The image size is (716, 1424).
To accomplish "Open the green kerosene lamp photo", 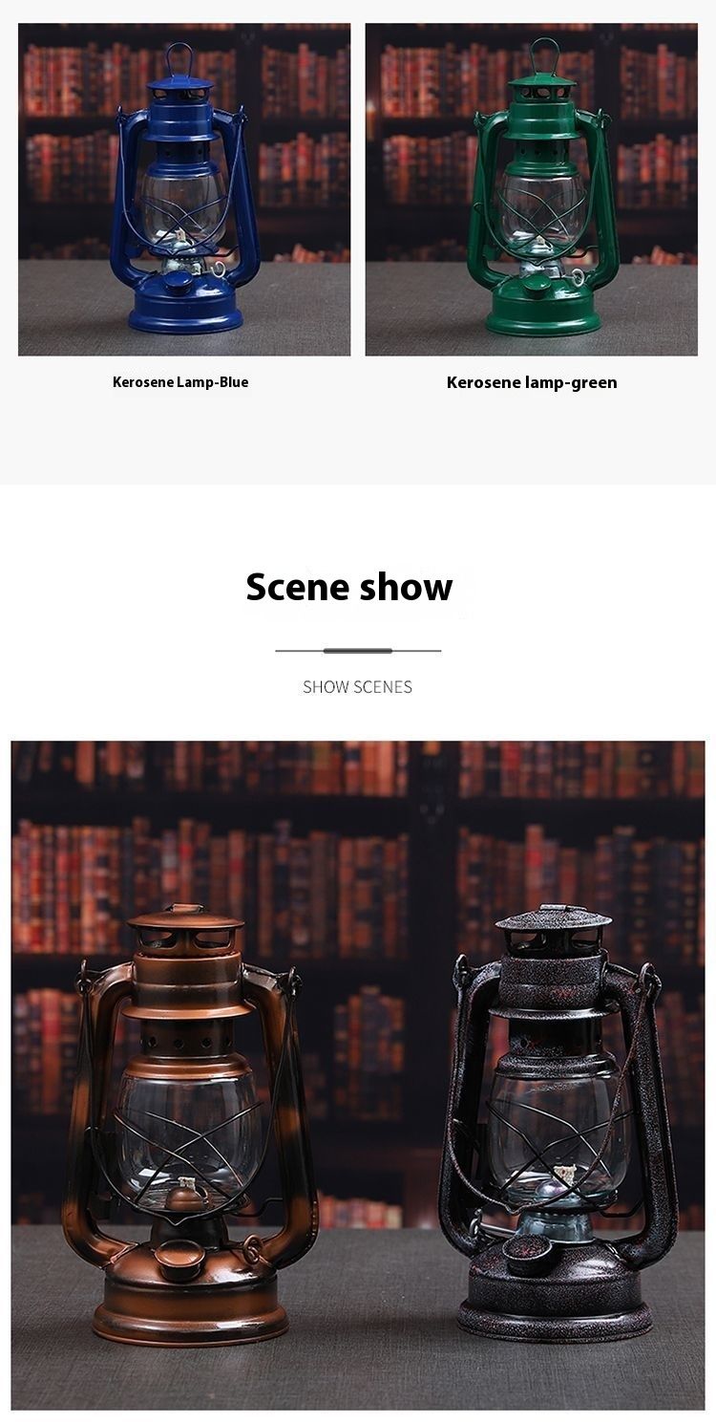I will 532,189.
